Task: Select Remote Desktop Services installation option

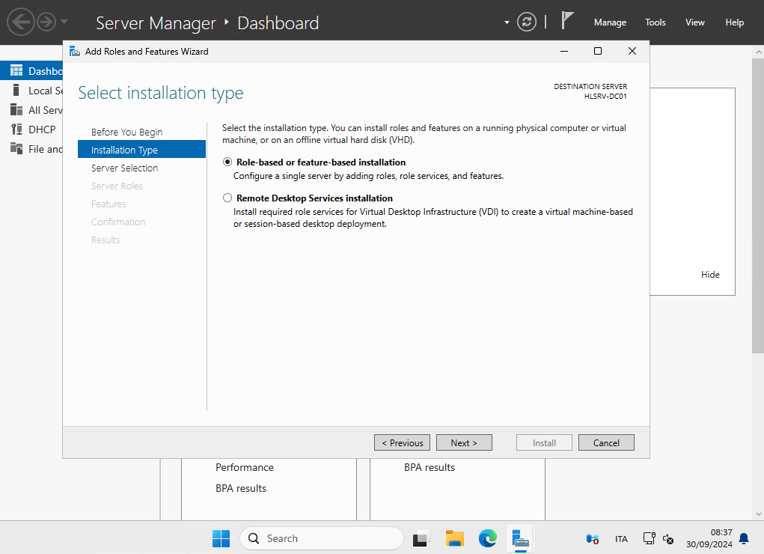Action: [227, 198]
